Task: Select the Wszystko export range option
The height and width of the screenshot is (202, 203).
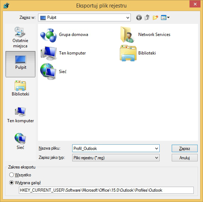Action: click(x=20, y=175)
